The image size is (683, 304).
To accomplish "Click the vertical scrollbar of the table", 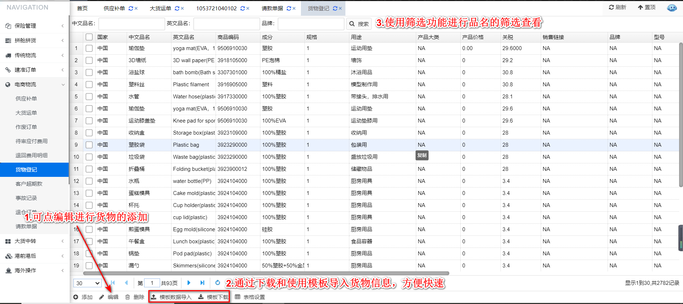I will pyautogui.click(x=681, y=114).
